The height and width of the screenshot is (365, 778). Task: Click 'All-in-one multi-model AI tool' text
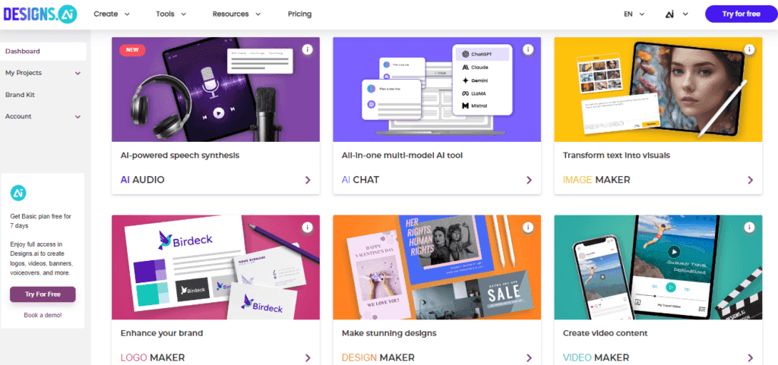tap(402, 156)
